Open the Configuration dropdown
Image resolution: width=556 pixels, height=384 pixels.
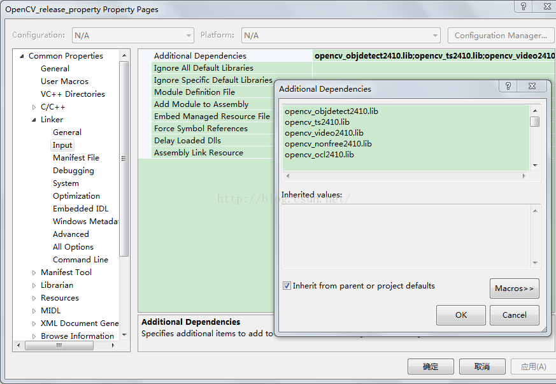(x=133, y=36)
